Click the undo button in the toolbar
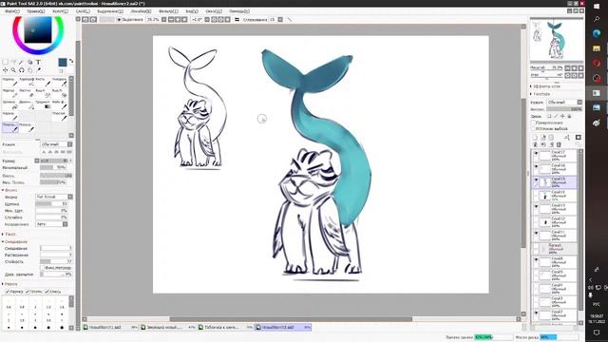 coord(85,19)
